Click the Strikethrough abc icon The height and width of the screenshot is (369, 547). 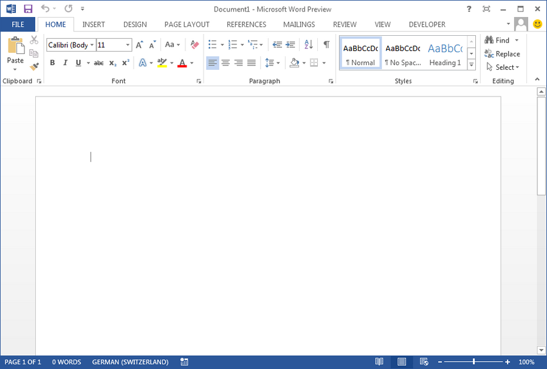[x=98, y=63]
